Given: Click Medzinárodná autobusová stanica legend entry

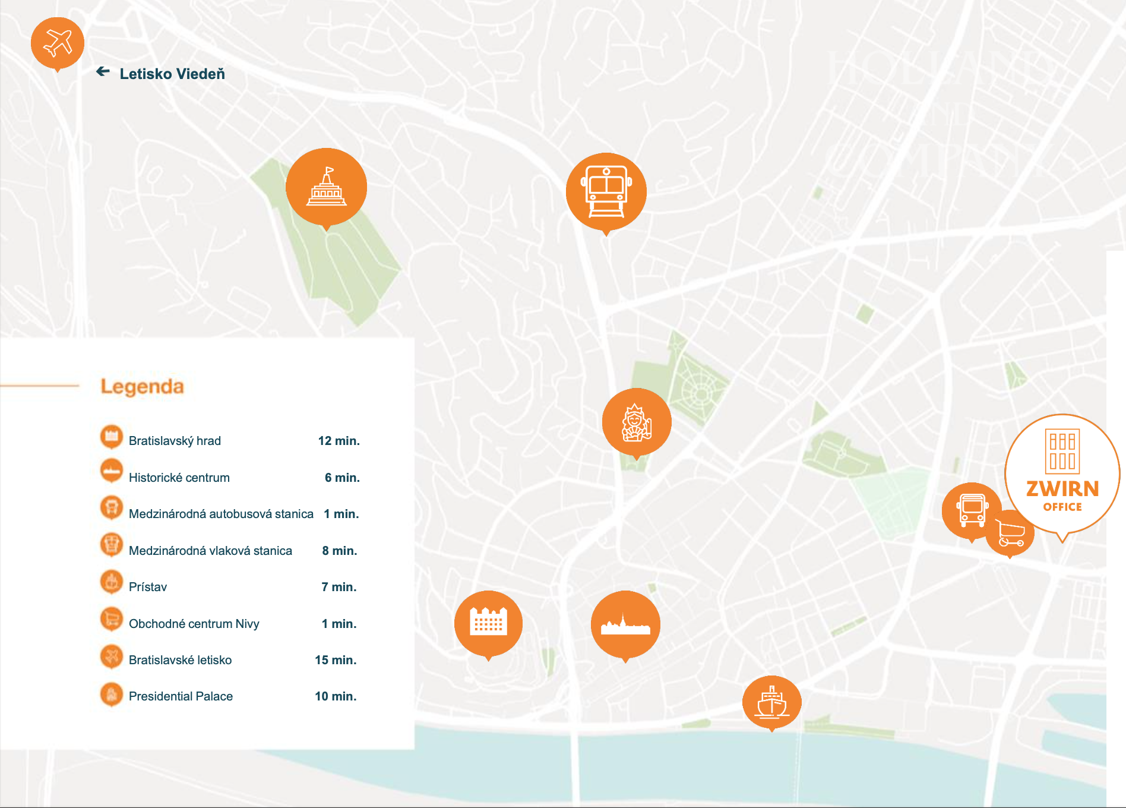Looking at the screenshot, I should pos(220,514).
